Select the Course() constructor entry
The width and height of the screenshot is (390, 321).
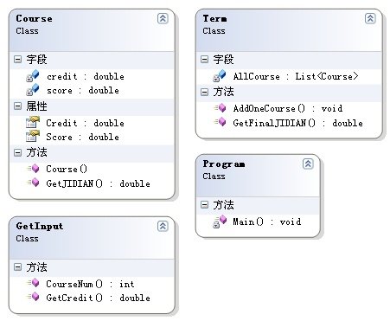(67, 169)
